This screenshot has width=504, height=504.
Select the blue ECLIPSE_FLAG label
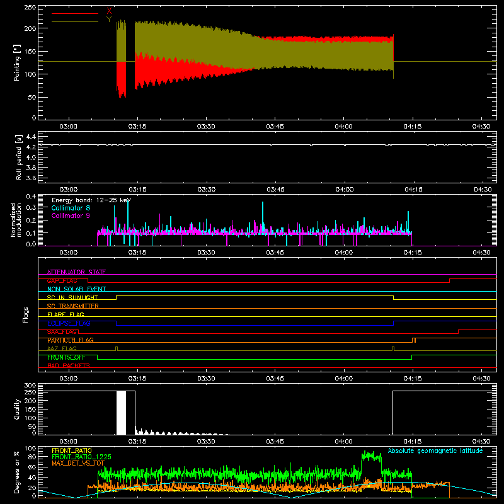click(x=69, y=323)
